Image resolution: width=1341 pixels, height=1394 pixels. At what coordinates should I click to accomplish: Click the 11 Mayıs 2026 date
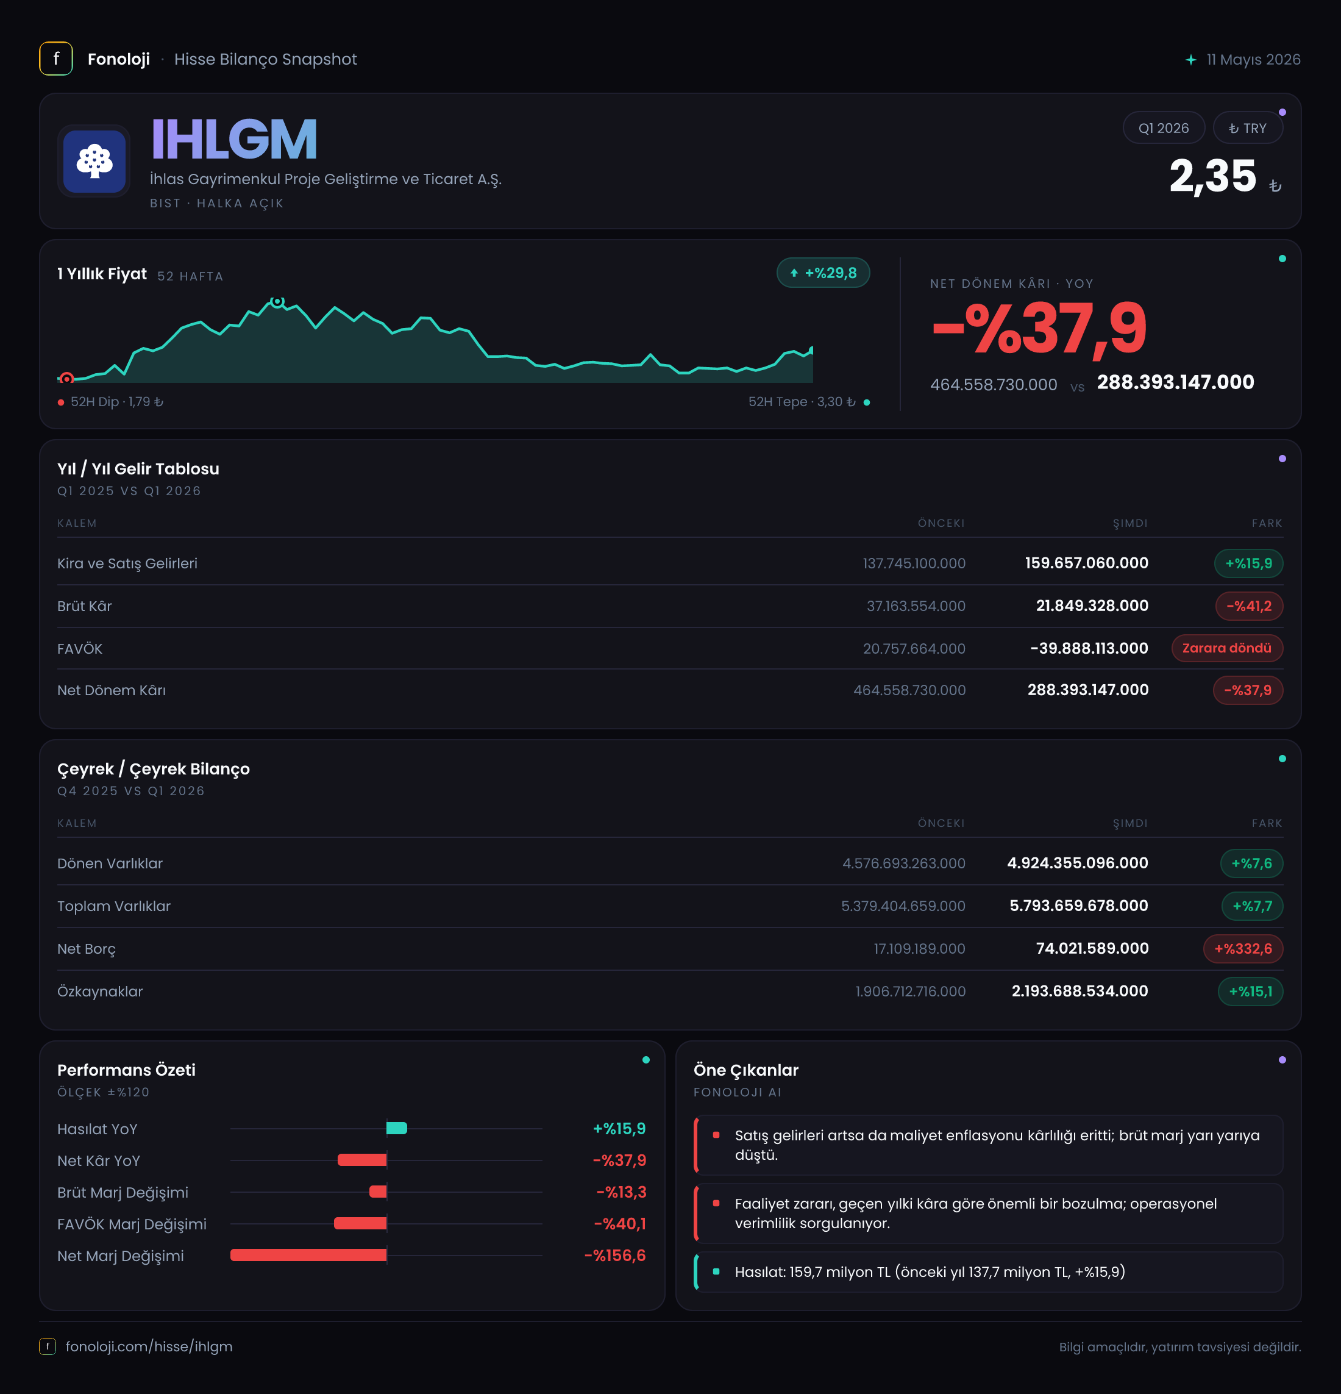[x=1253, y=60]
